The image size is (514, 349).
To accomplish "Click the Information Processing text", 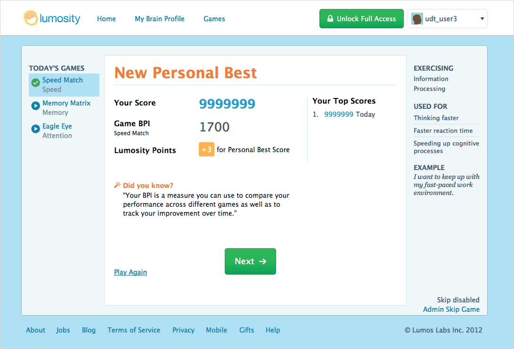I will [431, 84].
